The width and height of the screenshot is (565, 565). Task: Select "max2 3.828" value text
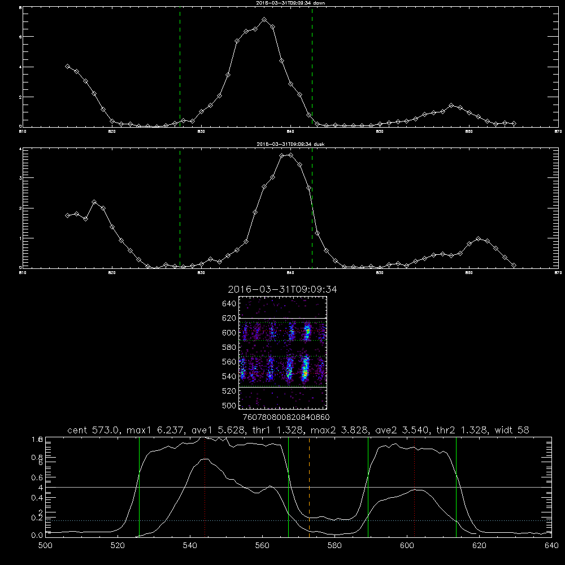click(339, 430)
